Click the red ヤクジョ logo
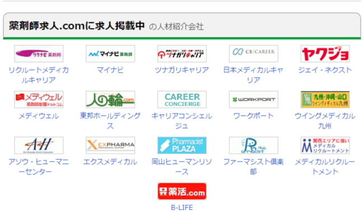Screen dimensions: 363x222 coord(325,54)
